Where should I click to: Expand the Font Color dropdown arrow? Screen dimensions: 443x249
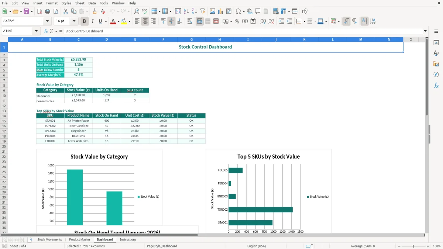click(x=118, y=21)
